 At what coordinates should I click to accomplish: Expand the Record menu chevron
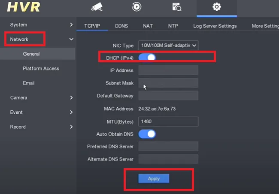(x=71, y=127)
